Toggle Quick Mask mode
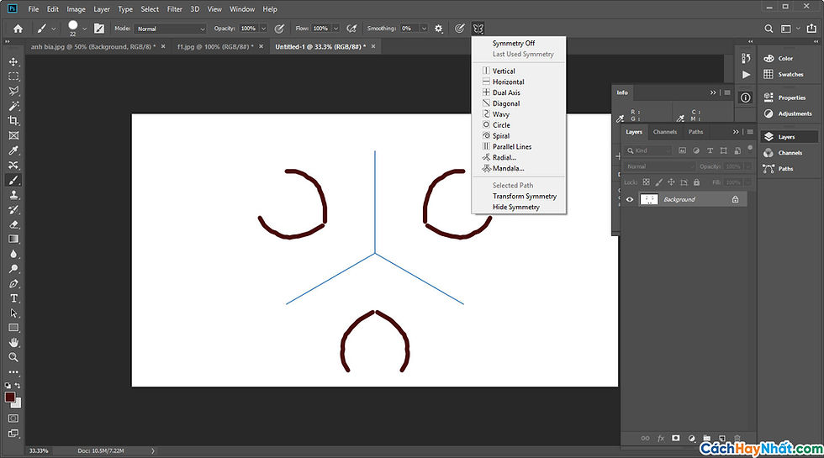 (x=13, y=419)
